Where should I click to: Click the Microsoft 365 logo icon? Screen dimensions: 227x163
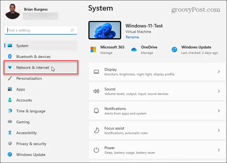point(93,49)
